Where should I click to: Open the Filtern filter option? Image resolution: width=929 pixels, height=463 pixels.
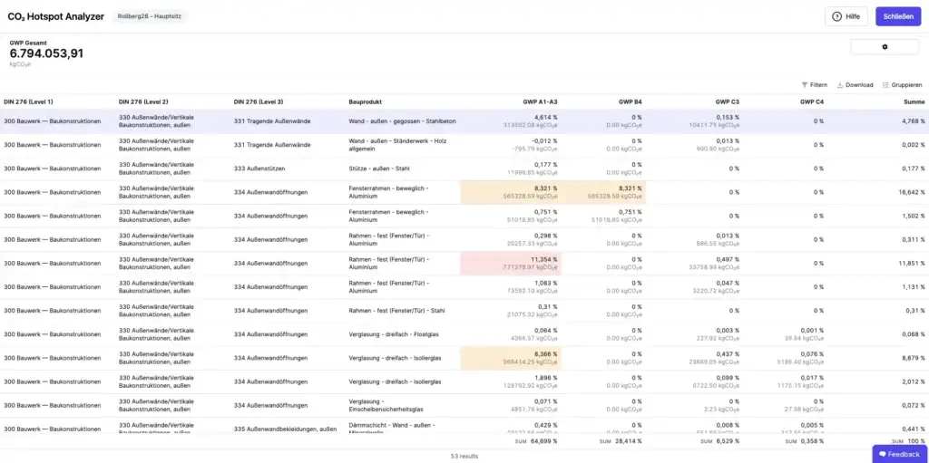click(x=814, y=84)
